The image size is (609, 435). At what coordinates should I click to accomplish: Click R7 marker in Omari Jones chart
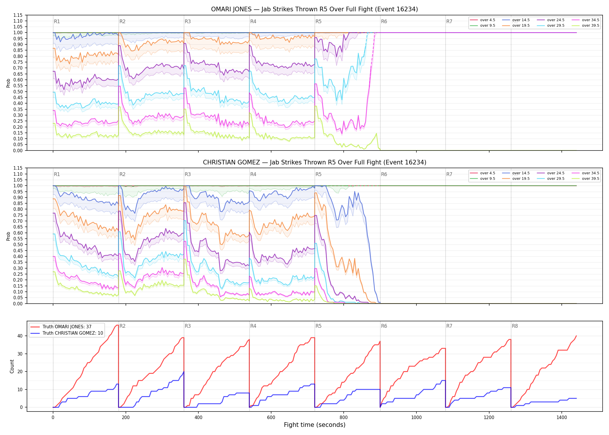[x=449, y=21]
